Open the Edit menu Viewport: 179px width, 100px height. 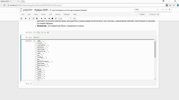point(29,14)
